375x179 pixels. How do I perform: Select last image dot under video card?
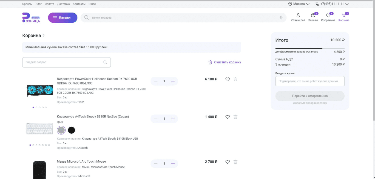(x=46, y=107)
